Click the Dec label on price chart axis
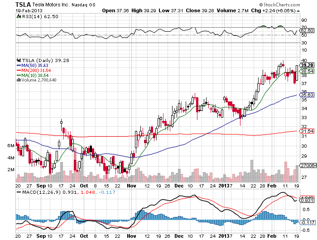This screenshot has height=240, width=317. point(179,186)
